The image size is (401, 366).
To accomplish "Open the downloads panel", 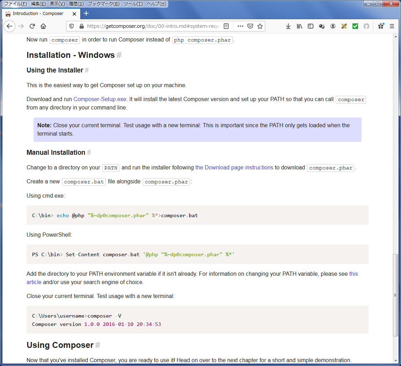I will tap(288, 26).
